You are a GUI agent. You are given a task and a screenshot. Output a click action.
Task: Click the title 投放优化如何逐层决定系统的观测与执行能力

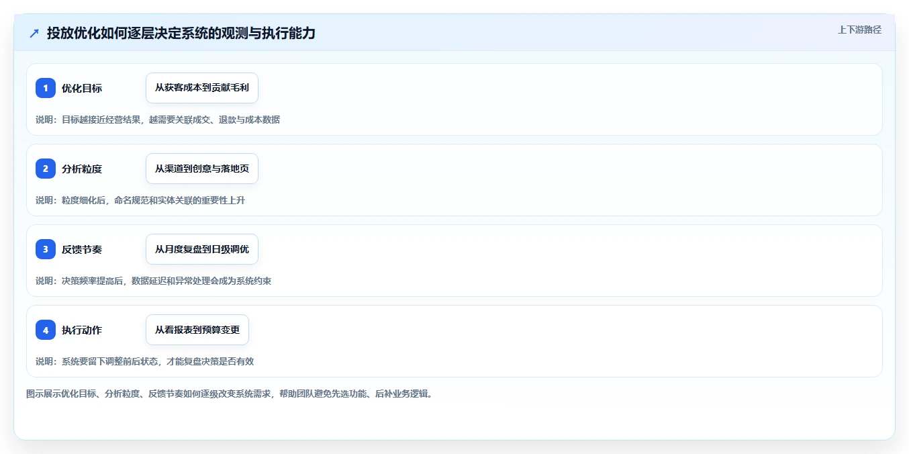(181, 33)
